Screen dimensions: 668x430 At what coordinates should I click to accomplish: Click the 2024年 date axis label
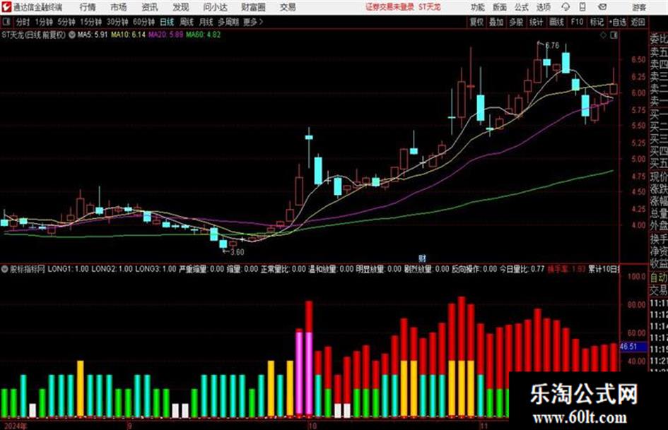click(14, 426)
